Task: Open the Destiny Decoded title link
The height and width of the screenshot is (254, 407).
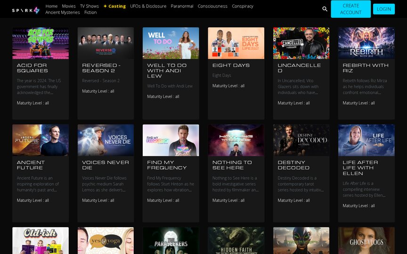Action: point(293,165)
